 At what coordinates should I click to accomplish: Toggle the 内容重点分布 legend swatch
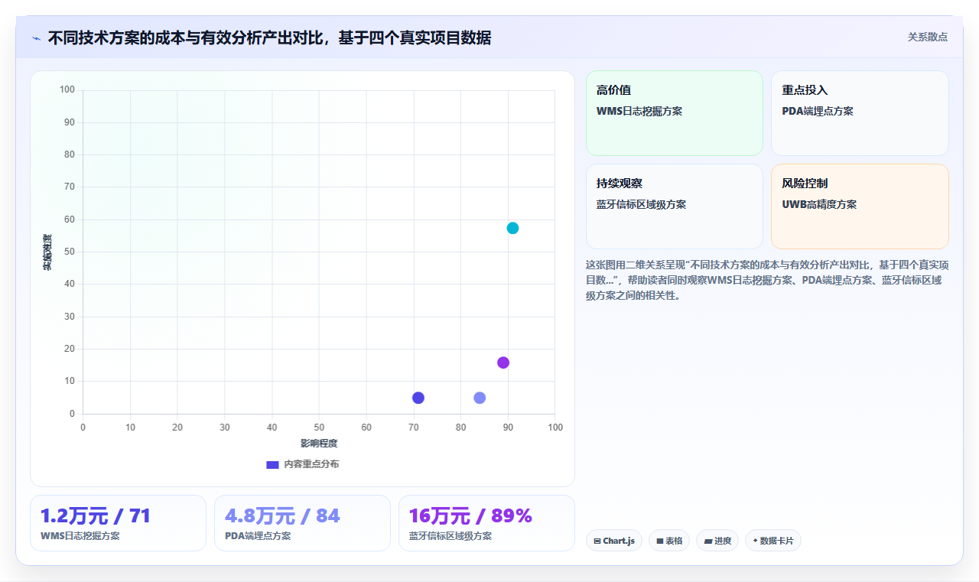coord(272,464)
